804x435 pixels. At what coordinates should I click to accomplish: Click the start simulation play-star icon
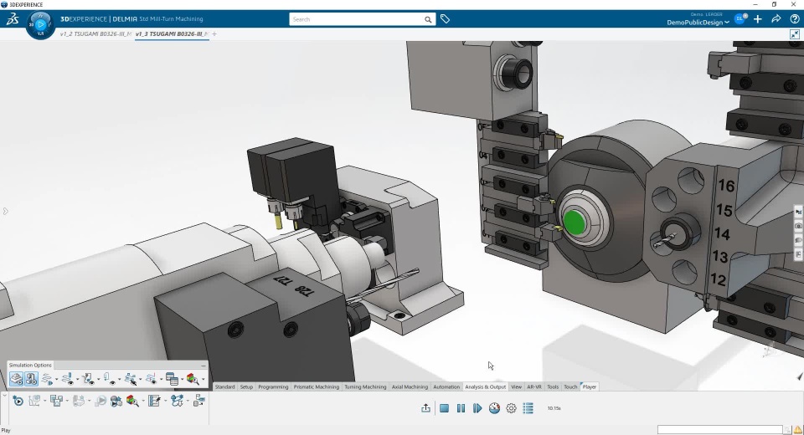coord(18,401)
